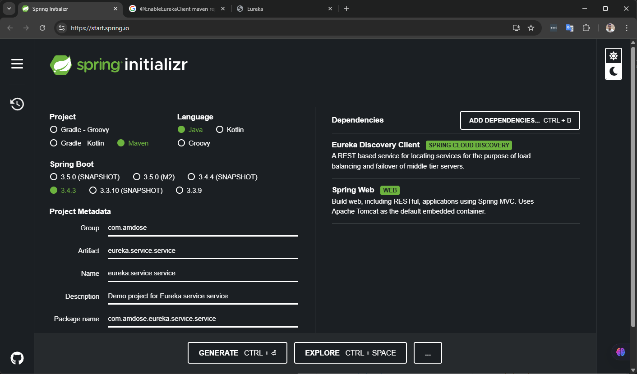
Task: Click the Artifact input field
Action: (203, 251)
